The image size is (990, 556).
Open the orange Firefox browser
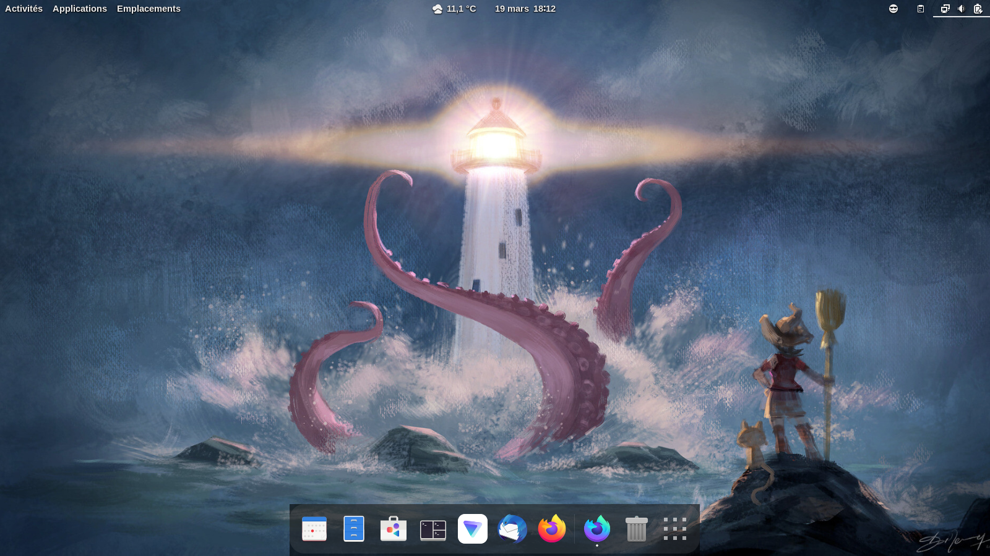click(552, 529)
